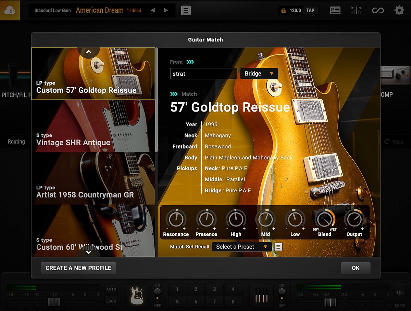Toggle the LOCK input button
411x311 pixels.
coord(111,301)
